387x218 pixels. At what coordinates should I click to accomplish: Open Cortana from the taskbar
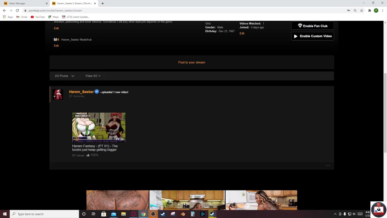[x=84, y=214]
